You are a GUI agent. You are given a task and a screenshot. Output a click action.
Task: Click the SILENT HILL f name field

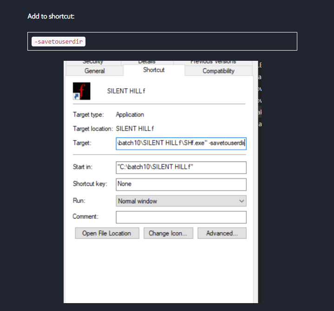coord(126,91)
